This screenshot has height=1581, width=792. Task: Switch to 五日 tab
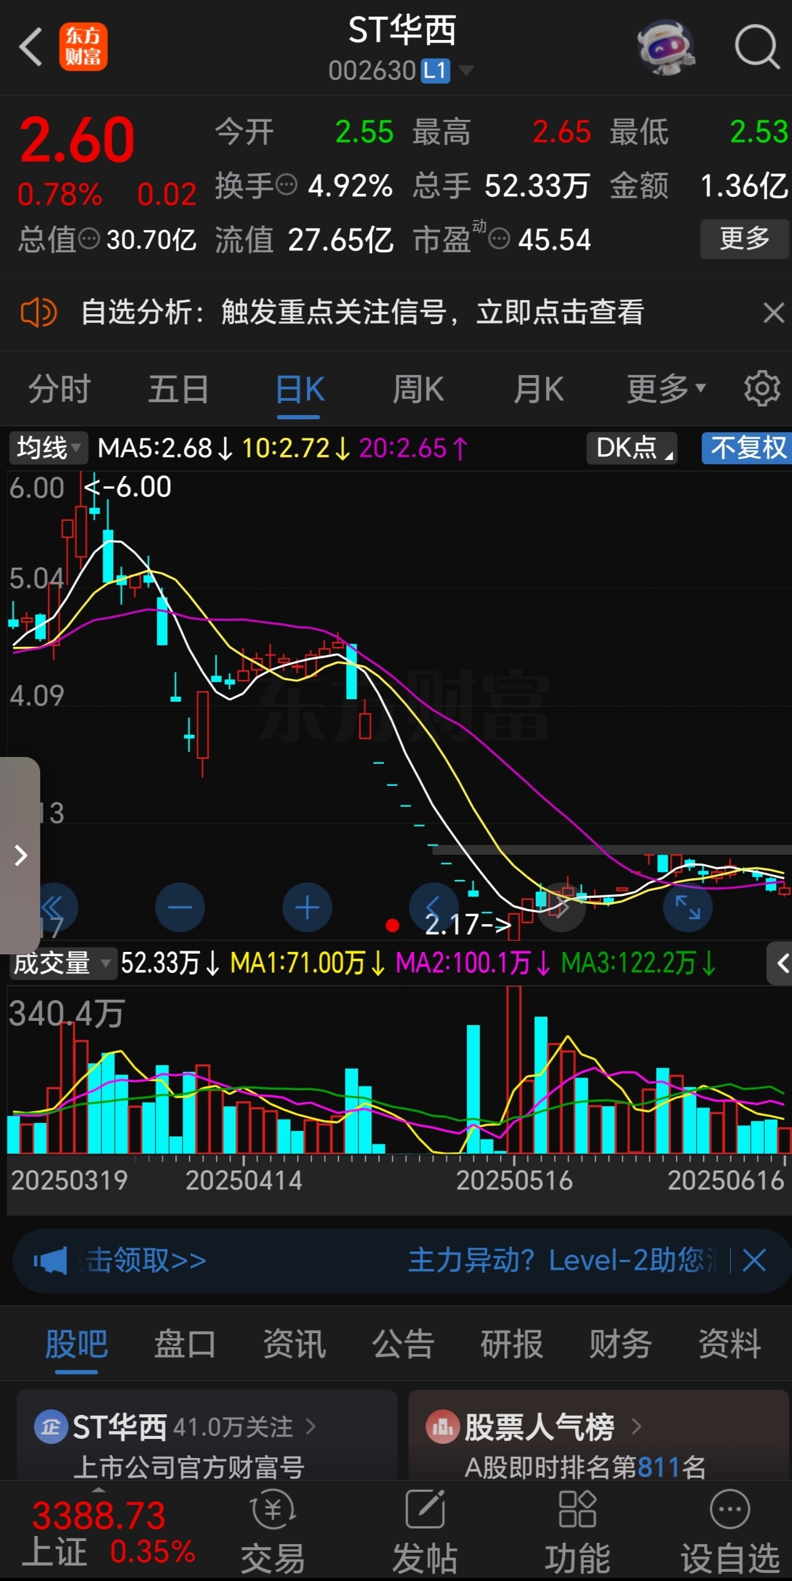tap(179, 389)
